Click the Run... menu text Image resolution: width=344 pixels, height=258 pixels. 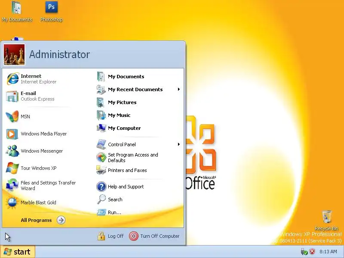[x=114, y=212]
